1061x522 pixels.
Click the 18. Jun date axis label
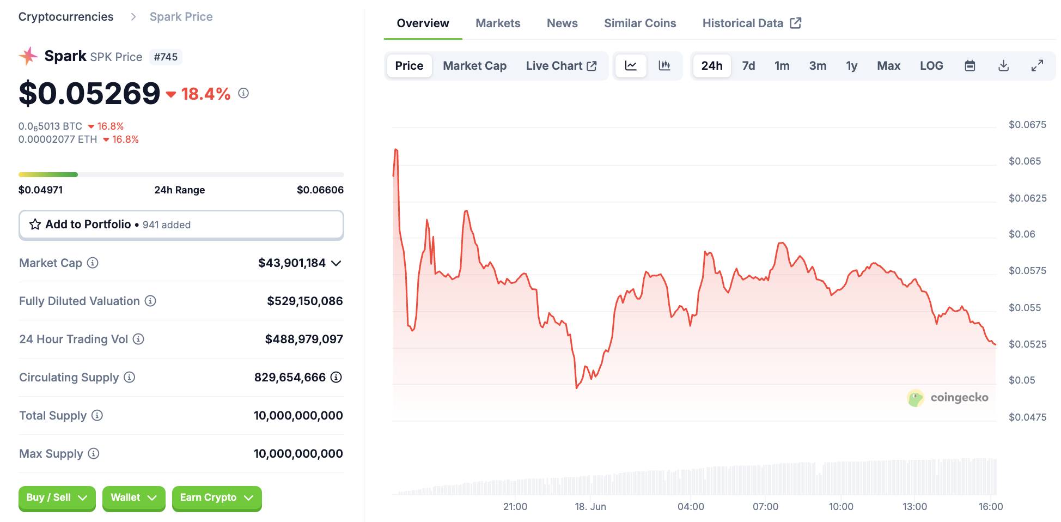pos(590,507)
